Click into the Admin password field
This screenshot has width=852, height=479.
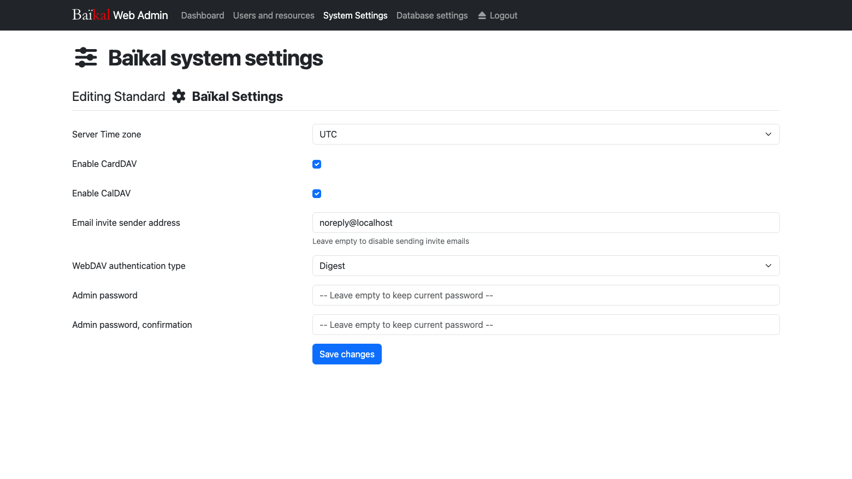coord(546,295)
